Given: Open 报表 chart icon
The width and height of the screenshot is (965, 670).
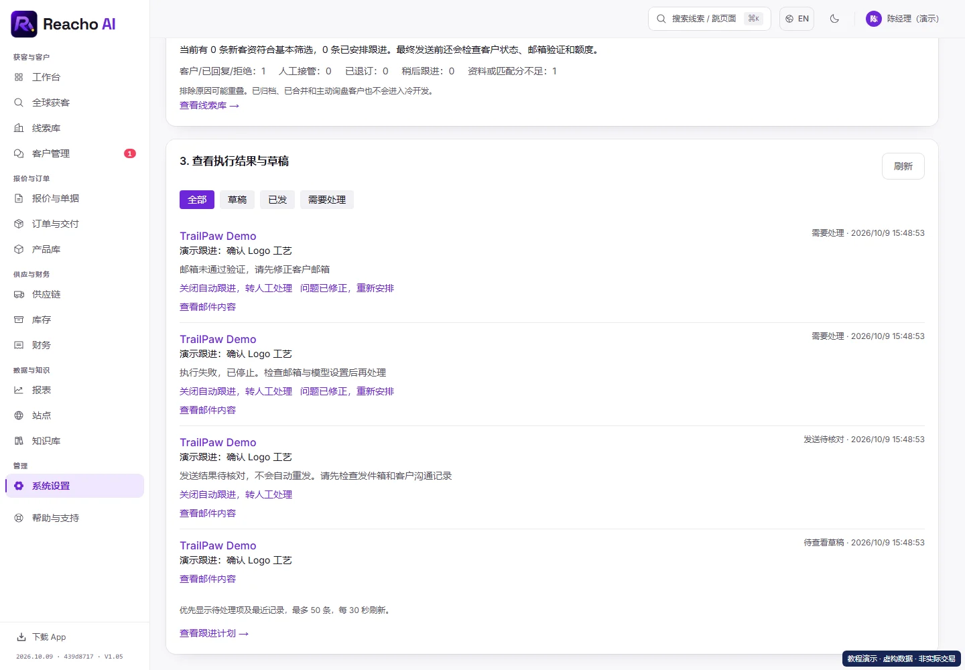Looking at the screenshot, I should [19, 390].
